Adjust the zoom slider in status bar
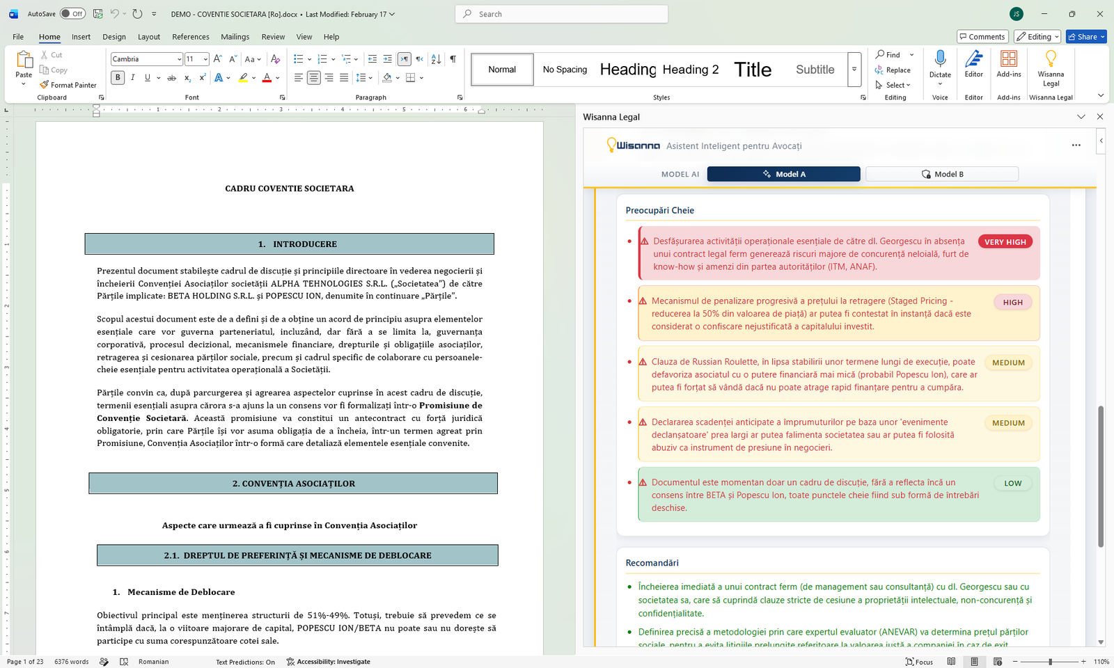The image size is (1114, 668). tap(1050, 662)
